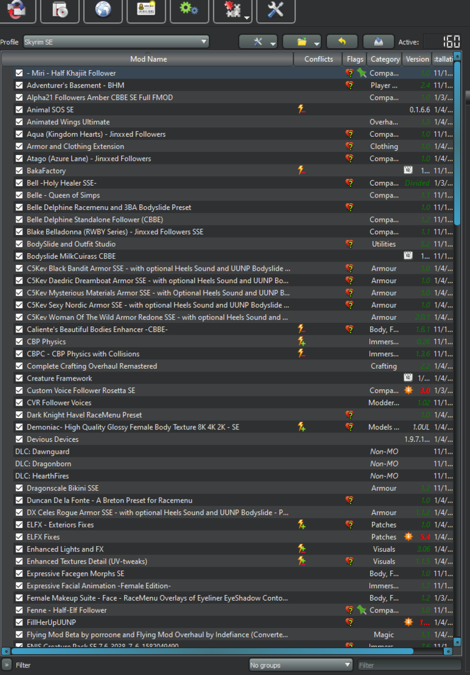Click the conflict lightning icon for BakaFactory

click(301, 171)
